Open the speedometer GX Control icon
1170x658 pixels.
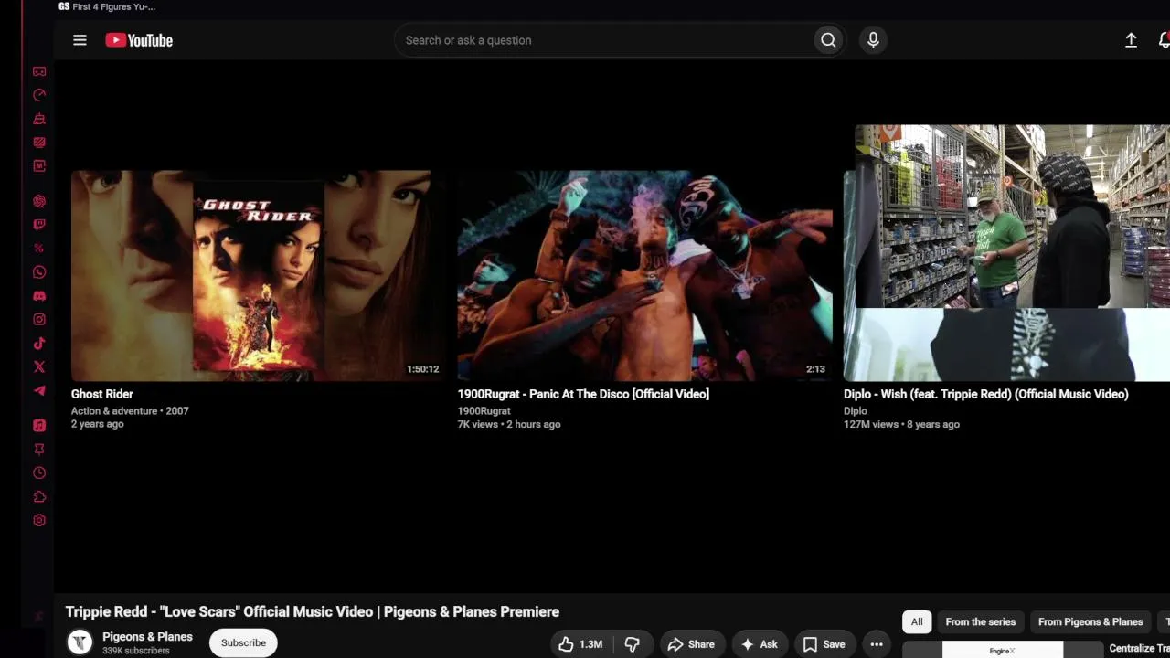pyautogui.click(x=39, y=95)
